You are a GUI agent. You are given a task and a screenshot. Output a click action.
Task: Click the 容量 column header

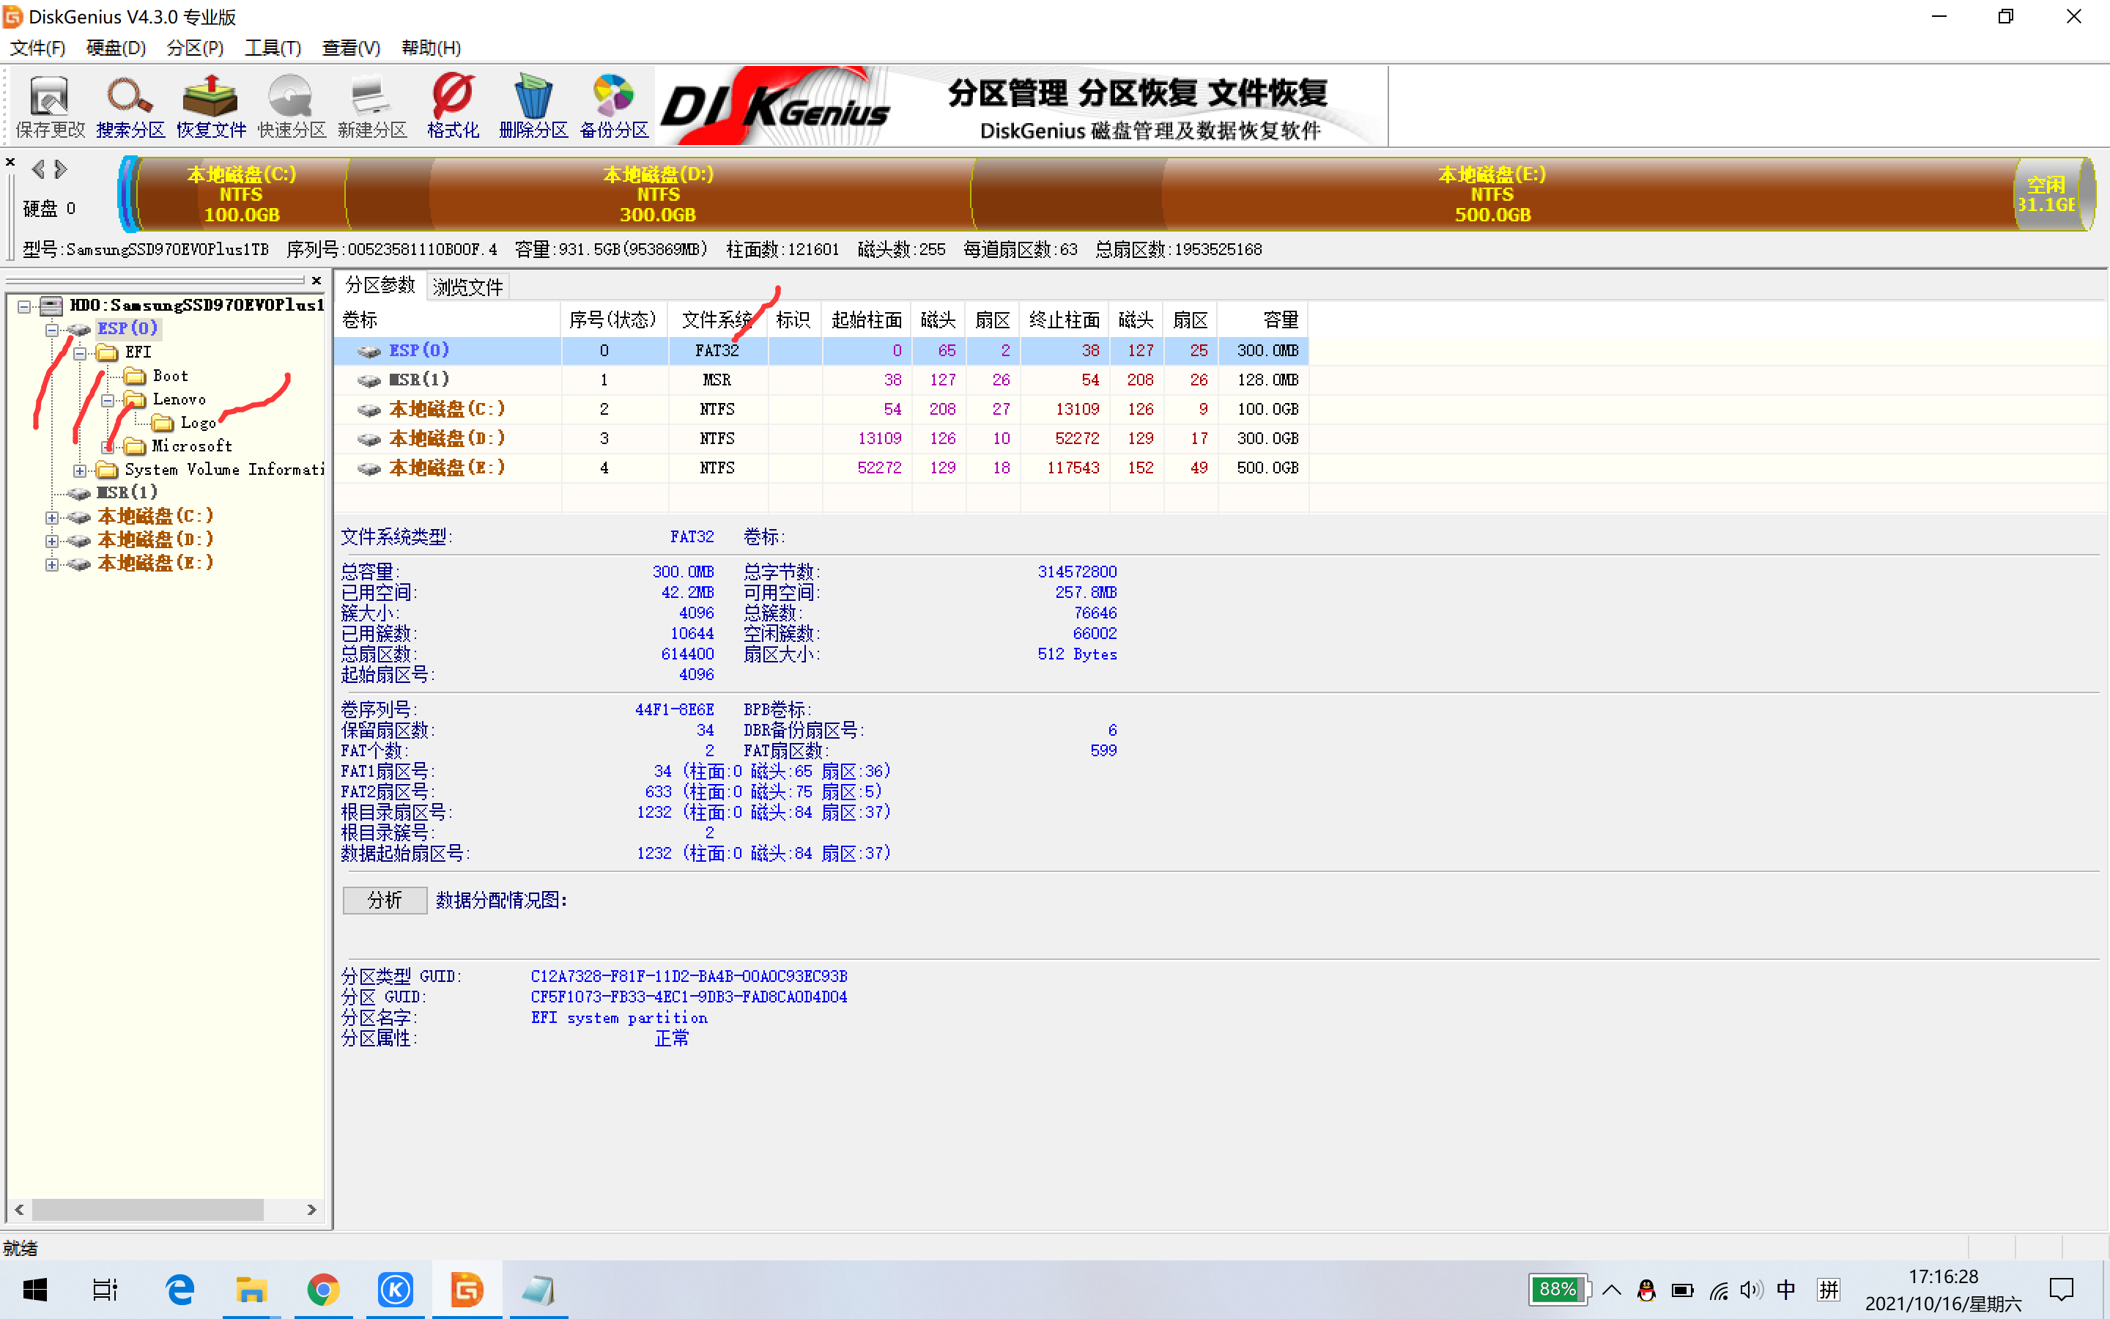click(x=1262, y=320)
